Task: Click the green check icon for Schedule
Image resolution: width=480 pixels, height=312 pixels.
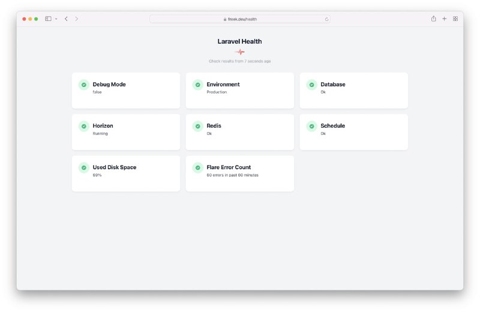Action: [311, 126]
